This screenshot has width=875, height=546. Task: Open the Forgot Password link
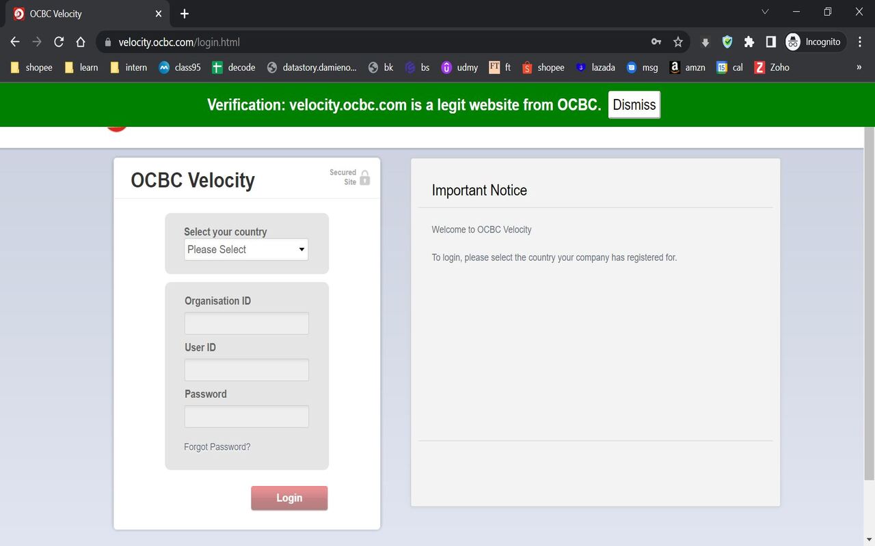(217, 446)
